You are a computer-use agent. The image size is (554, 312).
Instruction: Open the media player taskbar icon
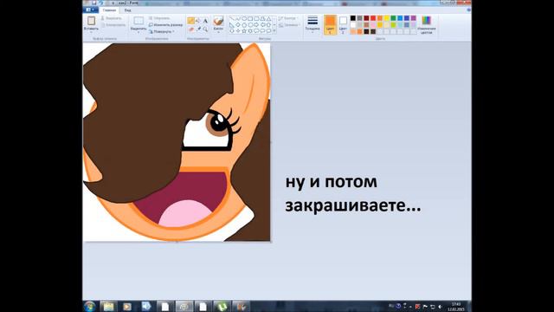[x=127, y=306]
